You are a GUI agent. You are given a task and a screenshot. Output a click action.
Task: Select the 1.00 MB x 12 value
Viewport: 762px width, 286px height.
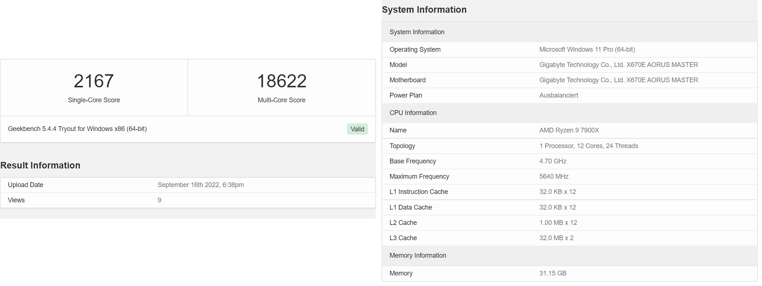[558, 223]
